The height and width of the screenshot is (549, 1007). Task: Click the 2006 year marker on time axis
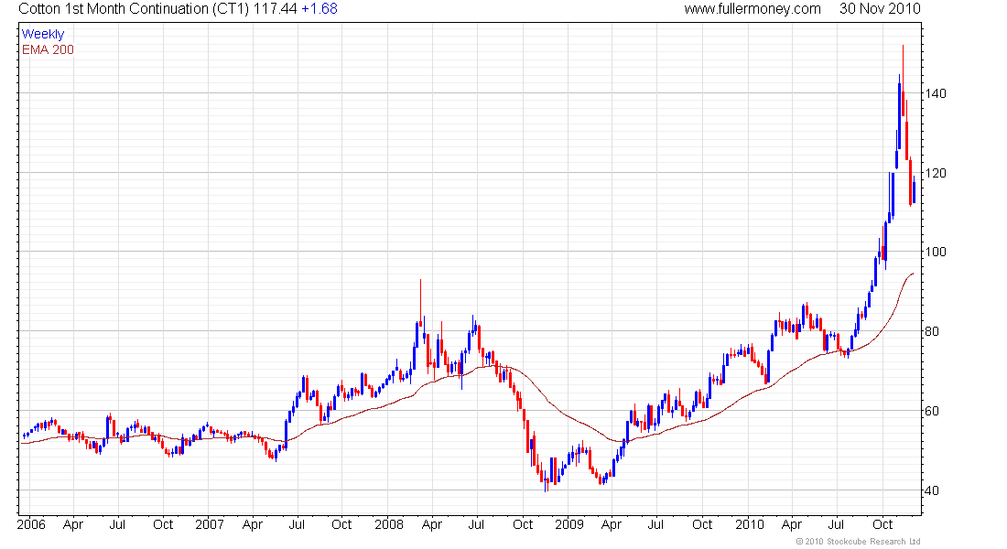coord(31,525)
